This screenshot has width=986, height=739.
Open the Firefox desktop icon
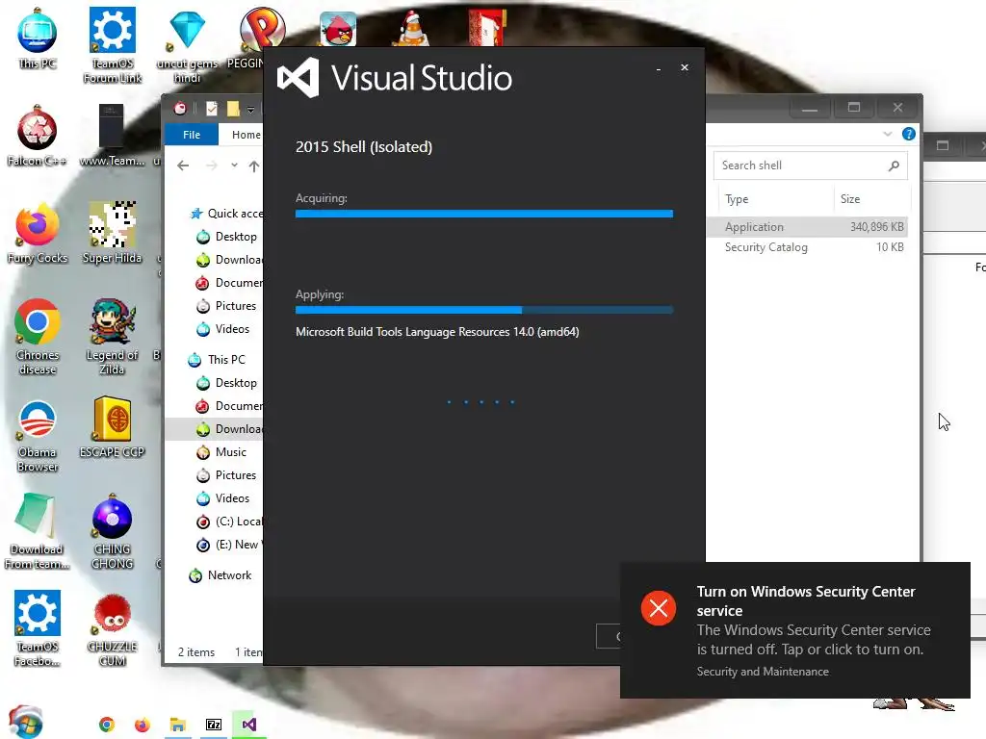pyautogui.click(x=38, y=233)
